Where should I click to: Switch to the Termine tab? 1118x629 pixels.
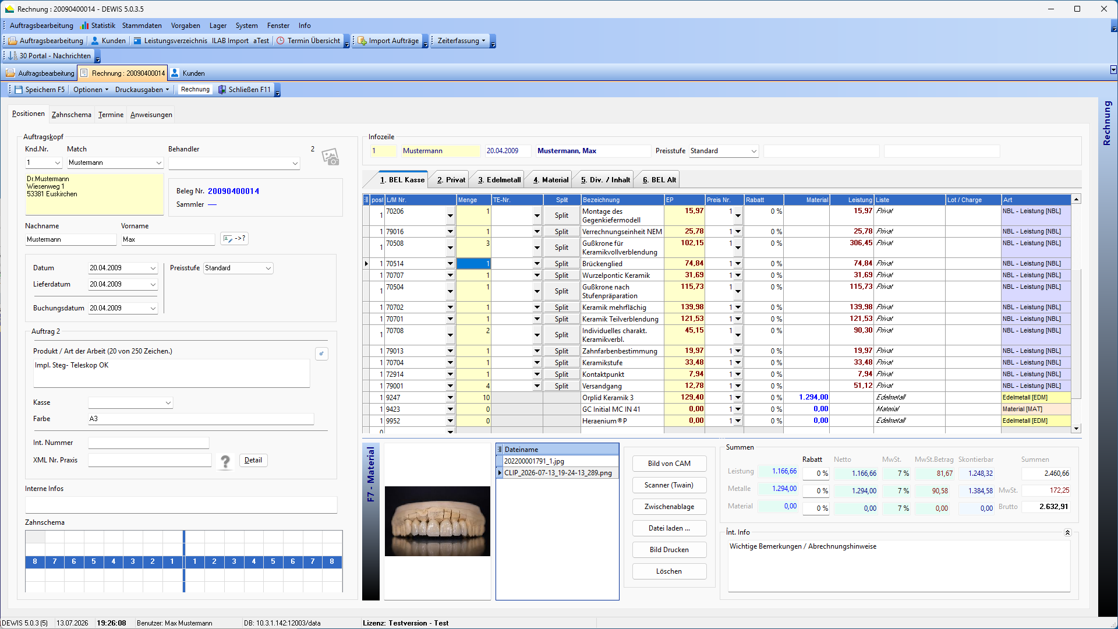click(111, 115)
